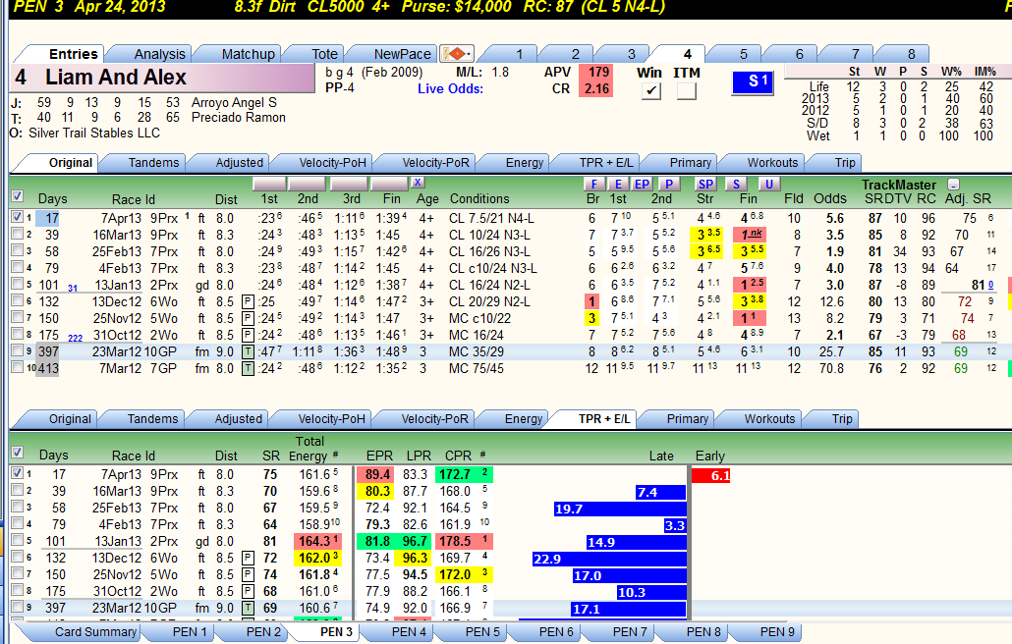Click the T turf marker on 7Mar12 race
Image resolution: width=1012 pixels, height=644 pixels.
(248, 369)
